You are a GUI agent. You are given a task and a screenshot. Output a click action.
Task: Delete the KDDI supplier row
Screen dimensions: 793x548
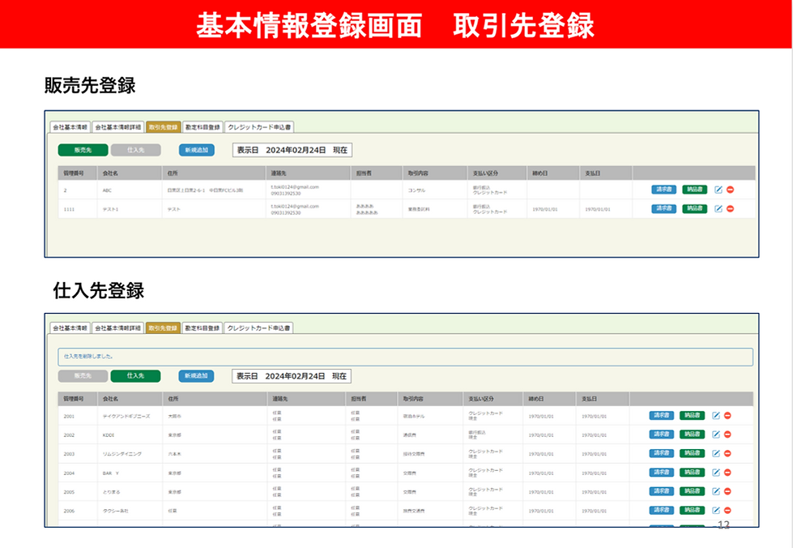727,435
